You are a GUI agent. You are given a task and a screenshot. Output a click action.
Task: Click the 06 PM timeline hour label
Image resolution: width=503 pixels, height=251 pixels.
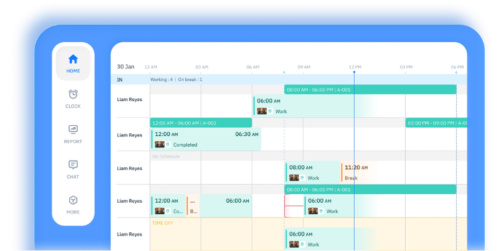click(457, 67)
